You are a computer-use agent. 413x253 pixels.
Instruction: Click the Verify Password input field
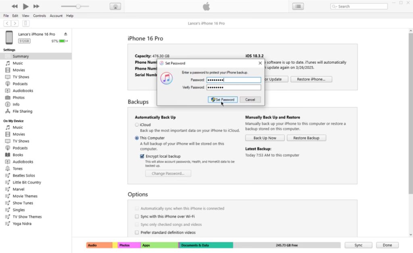click(x=234, y=88)
